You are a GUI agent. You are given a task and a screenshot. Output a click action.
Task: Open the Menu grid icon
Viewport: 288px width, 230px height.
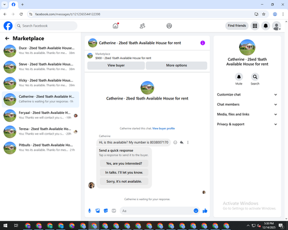255,26
